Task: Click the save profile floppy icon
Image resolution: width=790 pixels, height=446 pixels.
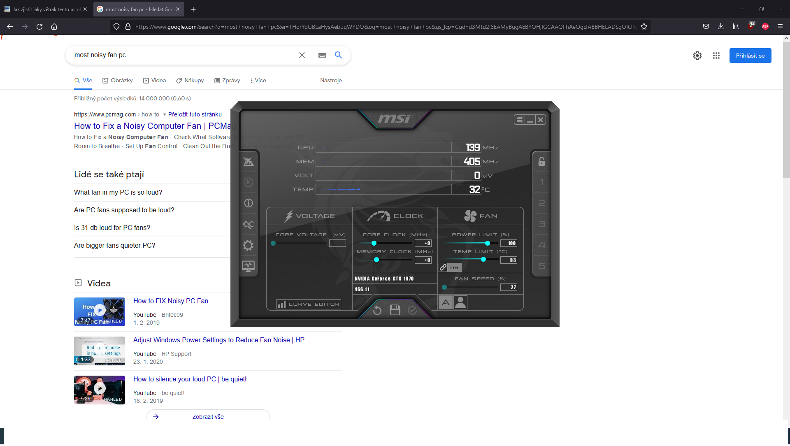Action: 395,310
